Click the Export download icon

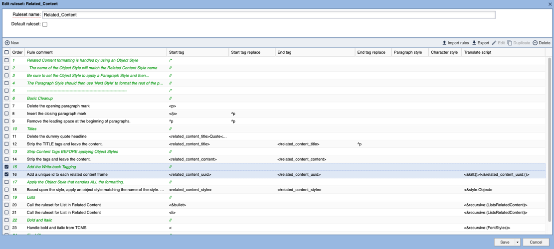[x=474, y=43]
